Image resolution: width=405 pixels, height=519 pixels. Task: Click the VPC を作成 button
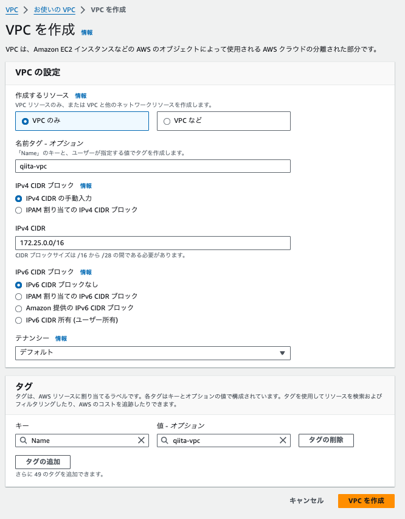tap(366, 501)
